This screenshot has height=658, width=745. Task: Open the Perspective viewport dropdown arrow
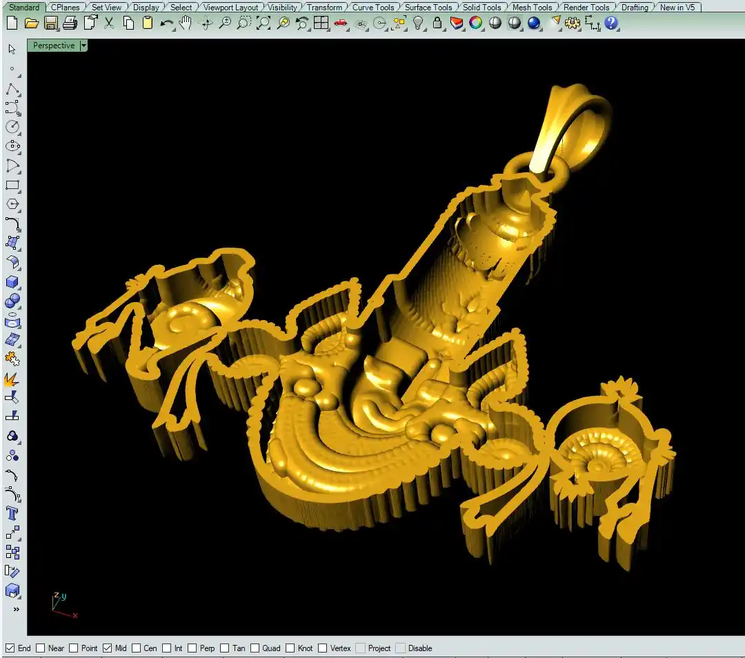point(83,46)
